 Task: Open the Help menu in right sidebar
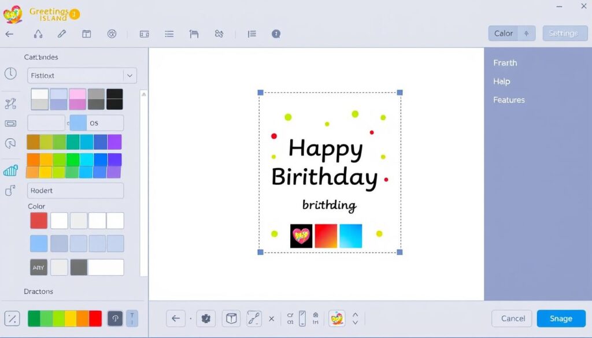[501, 81]
